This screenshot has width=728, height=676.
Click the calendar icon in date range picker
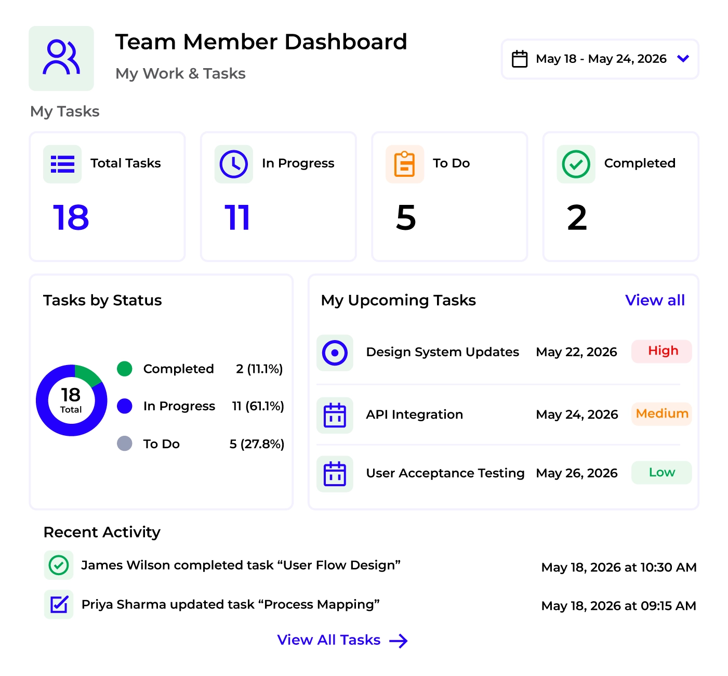(520, 59)
